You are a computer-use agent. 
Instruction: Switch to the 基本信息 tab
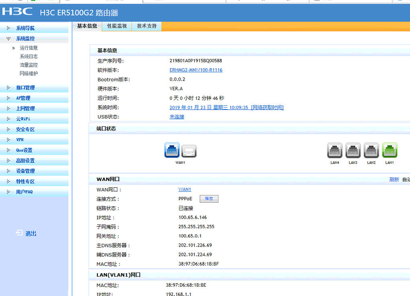coord(87,26)
